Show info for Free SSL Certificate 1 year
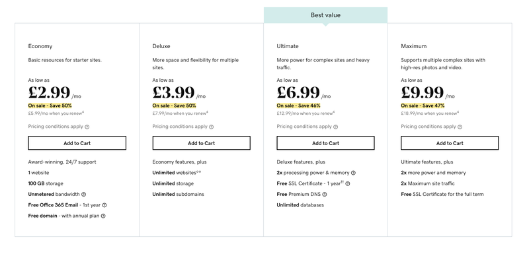529x254 pixels. point(348,183)
